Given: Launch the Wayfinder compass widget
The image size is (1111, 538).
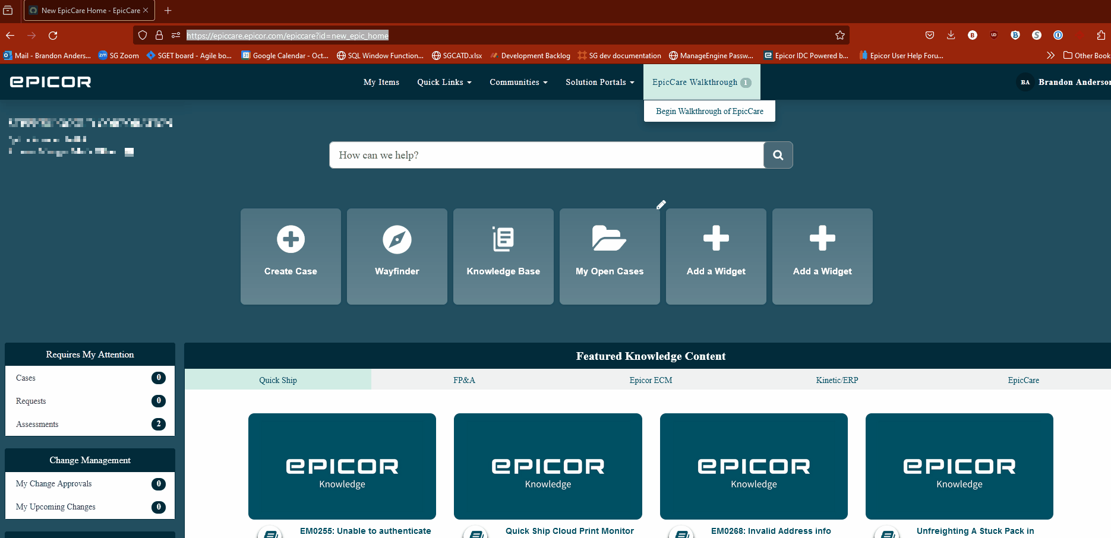Looking at the screenshot, I should click(397, 257).
